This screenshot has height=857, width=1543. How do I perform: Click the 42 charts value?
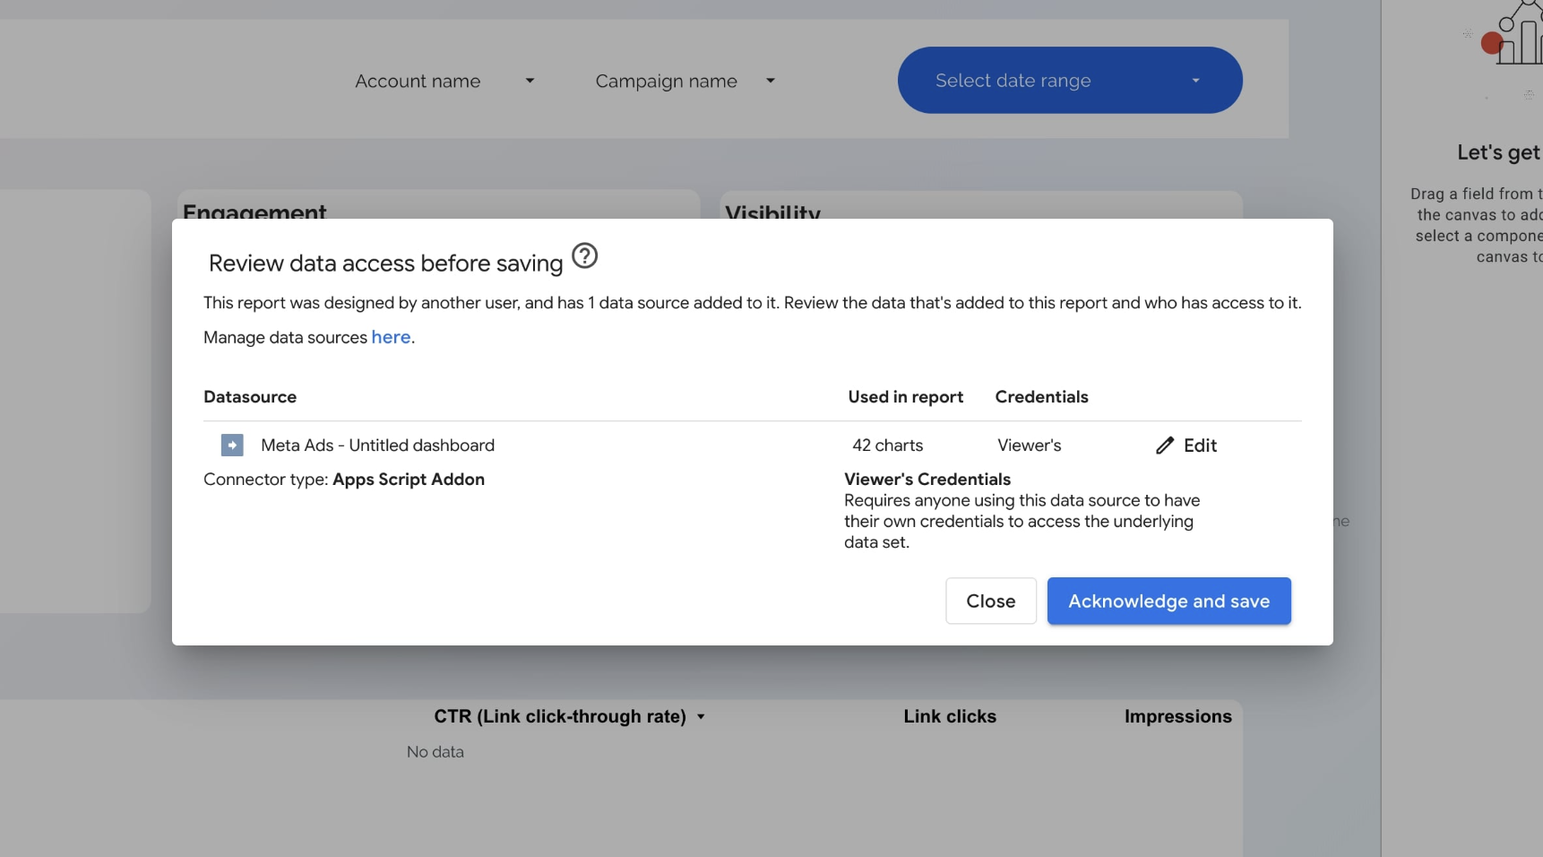pos(887,446)
